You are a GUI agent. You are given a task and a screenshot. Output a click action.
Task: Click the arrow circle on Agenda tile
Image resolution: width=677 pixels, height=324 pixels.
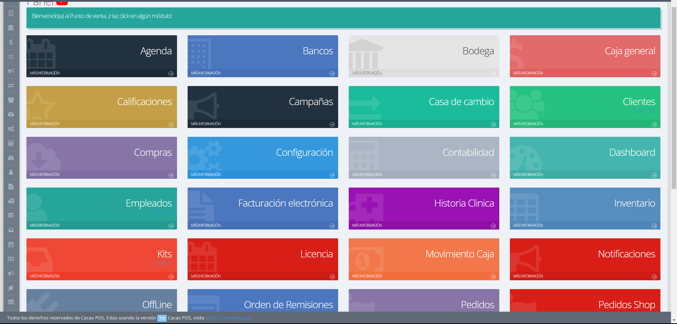171,74
